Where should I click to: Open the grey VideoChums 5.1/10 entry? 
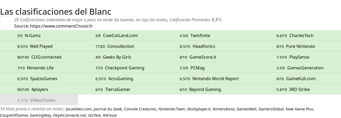point(39,100)
